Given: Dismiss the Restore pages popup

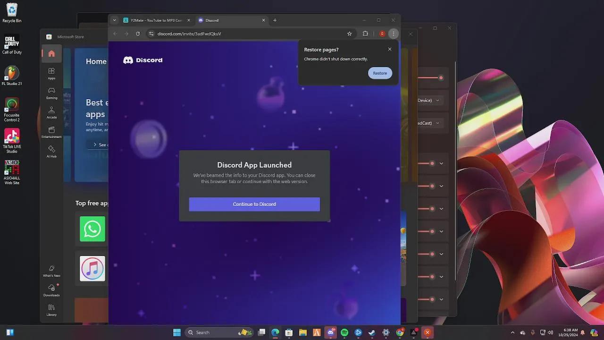Looking at the screenshot, I should click(x=390, y=49).
